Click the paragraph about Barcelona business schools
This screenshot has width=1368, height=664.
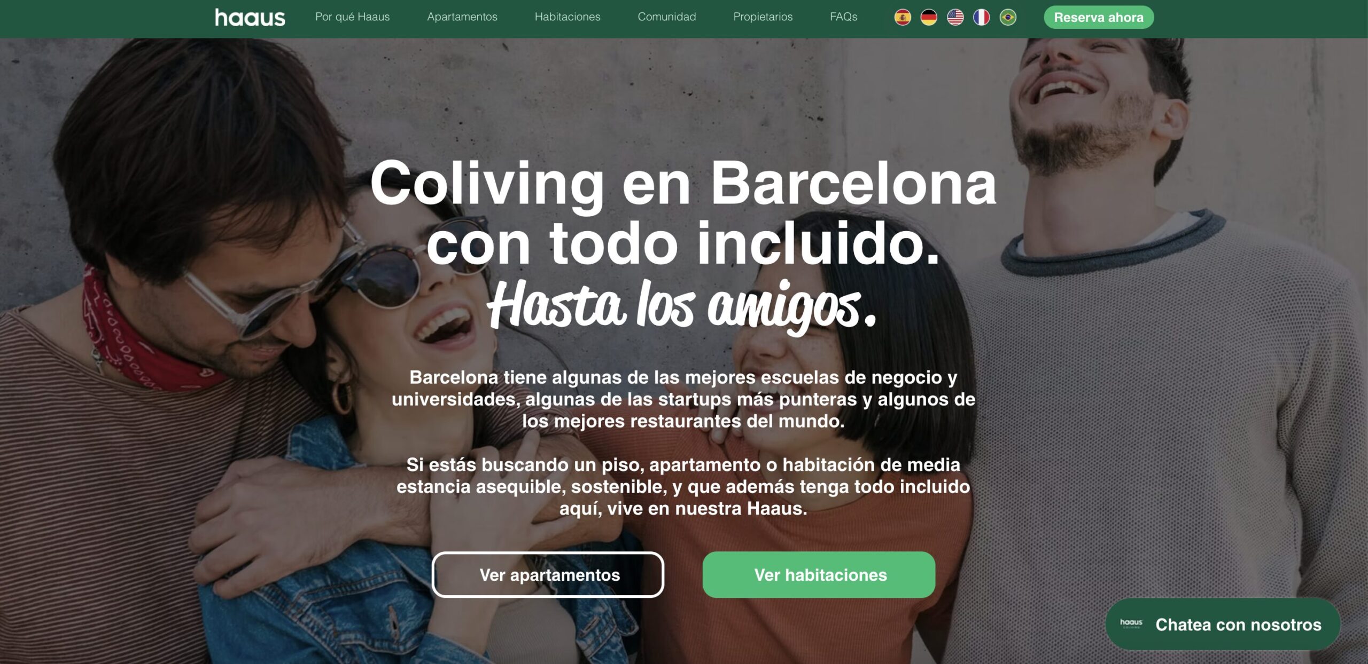[683, 399]
